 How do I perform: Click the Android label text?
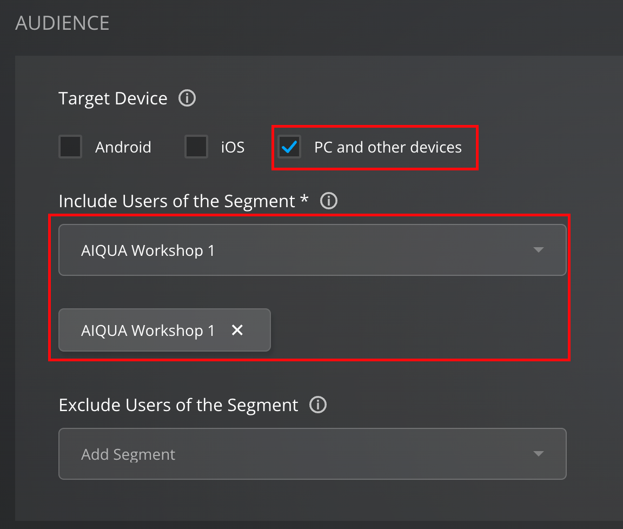[123, 147]
